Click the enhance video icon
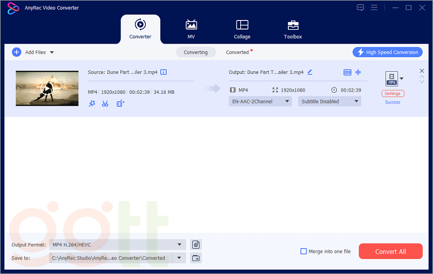Image resolution: width=433 pixels, height=274 pixels. point(120,104)
